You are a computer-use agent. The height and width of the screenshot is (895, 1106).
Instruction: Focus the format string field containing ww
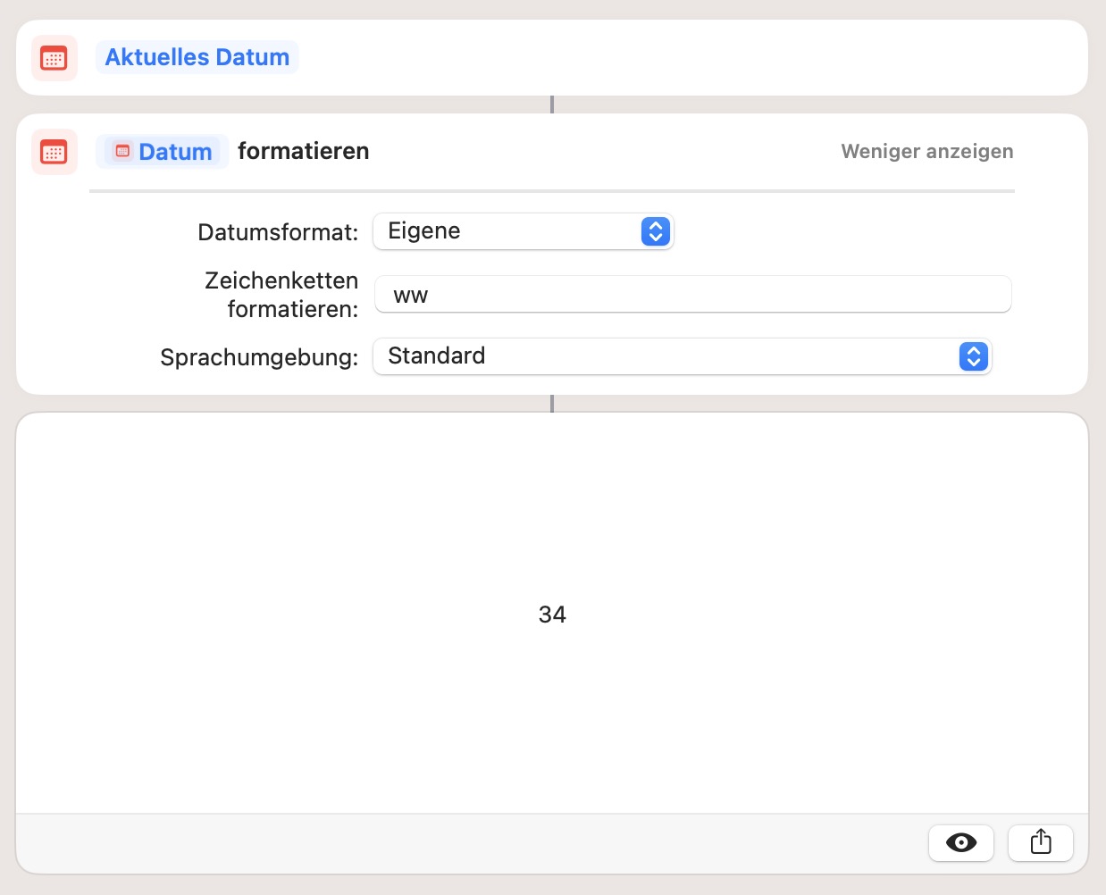pyautogui.click(x=692, y=295)
